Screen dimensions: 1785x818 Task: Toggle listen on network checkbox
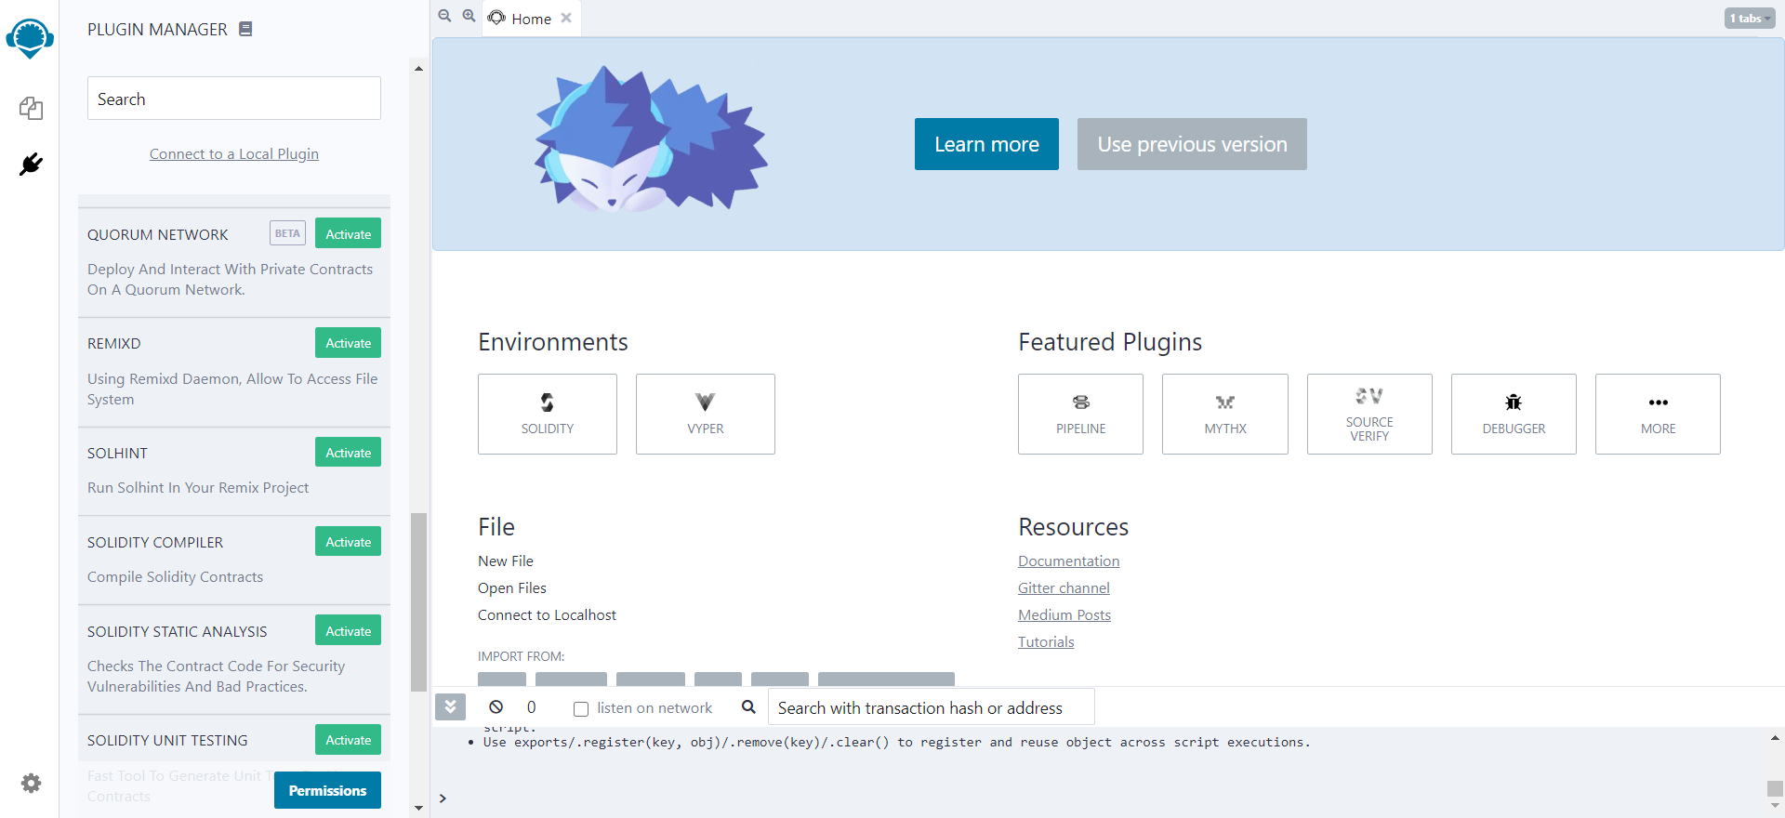point(581,708)
